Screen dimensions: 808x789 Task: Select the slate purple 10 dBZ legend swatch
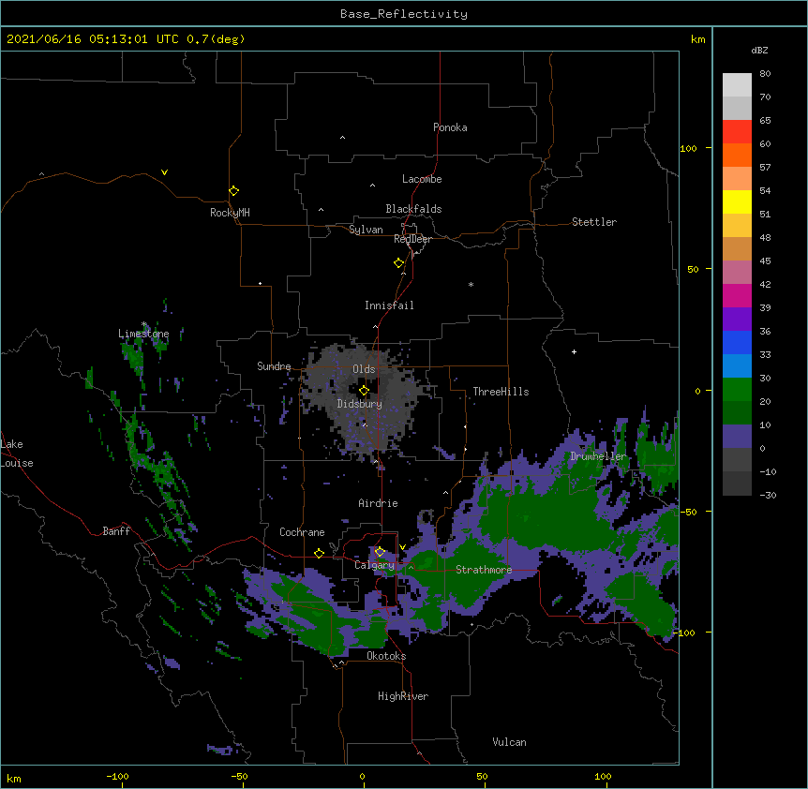click(x=737, y=437)
